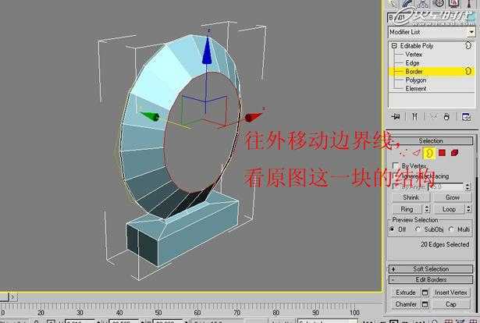Select the highlighted Border sub-object icon
The height and width of the screenshot is (323, 480).
(x=428, y=153)
